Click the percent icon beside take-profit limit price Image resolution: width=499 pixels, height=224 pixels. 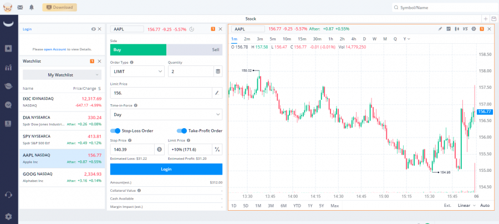click(x=217, y=149)
